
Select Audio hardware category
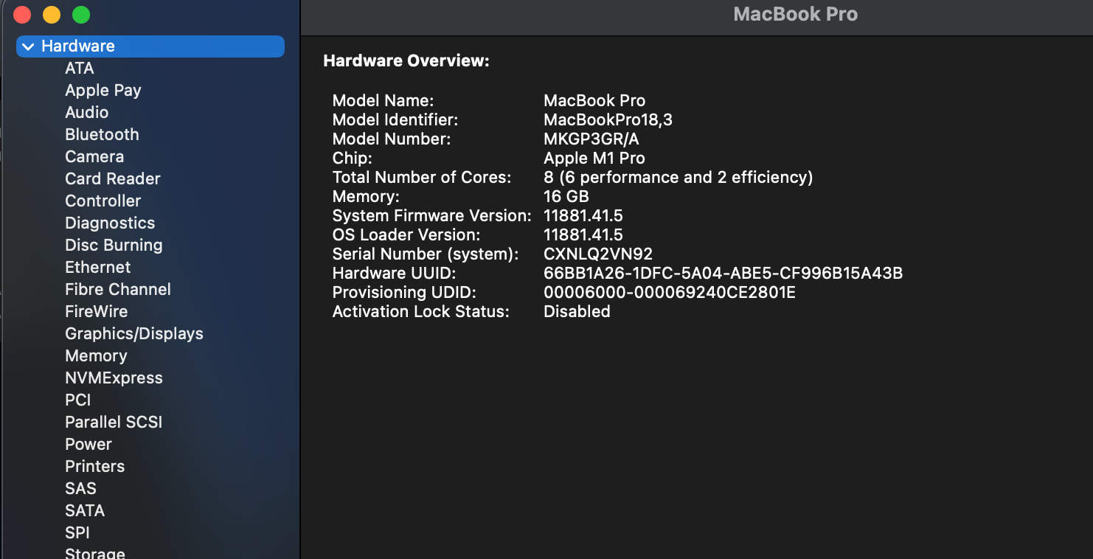pyautogui.click(x=86, y=113)
